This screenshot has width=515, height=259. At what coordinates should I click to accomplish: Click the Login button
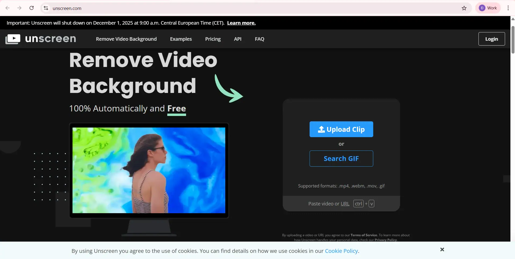coord(491,39)
